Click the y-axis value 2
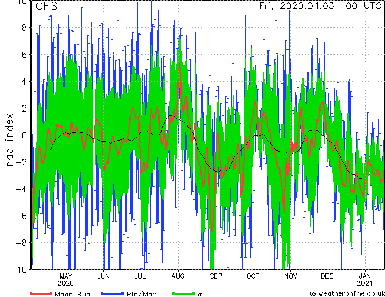The image size is (385, 297). pos(24,108)
